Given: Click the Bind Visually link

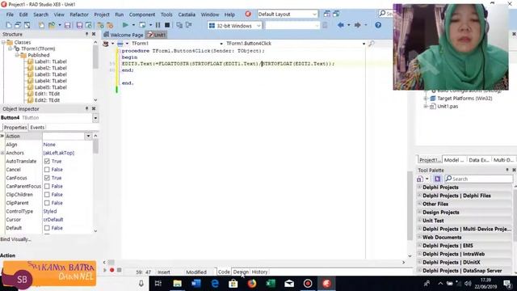Looking at the screenshot, I should [x=16, y=239].
